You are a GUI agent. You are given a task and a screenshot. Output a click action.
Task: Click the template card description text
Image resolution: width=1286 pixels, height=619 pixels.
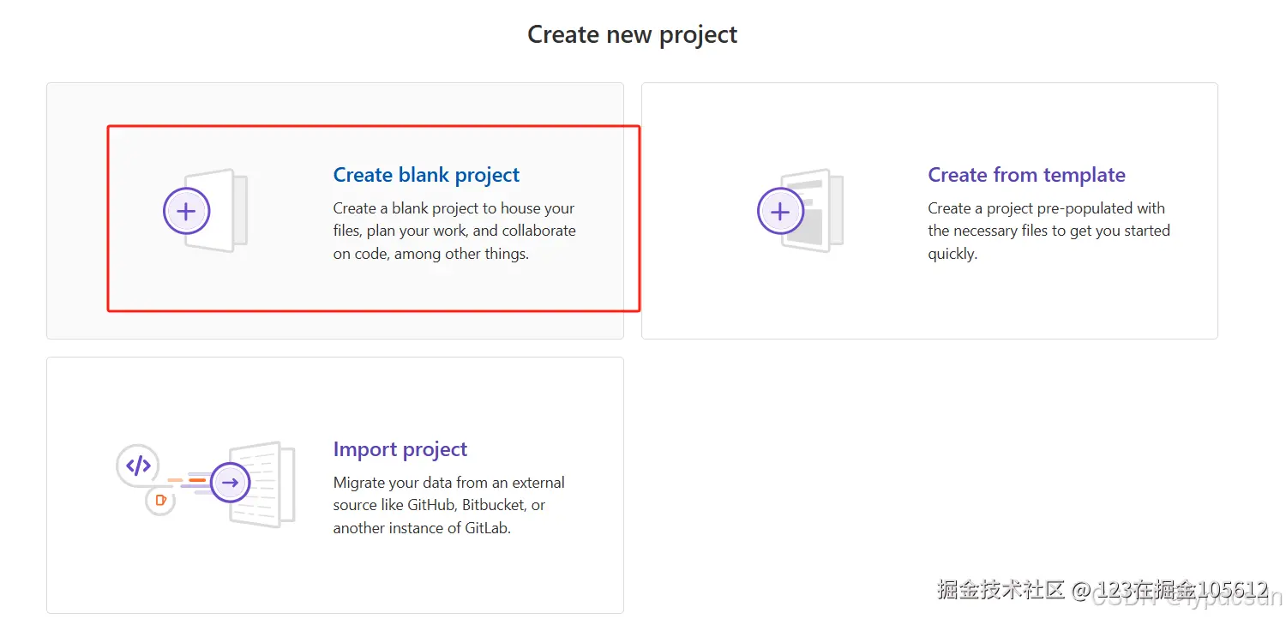(x=1049, y=230)
